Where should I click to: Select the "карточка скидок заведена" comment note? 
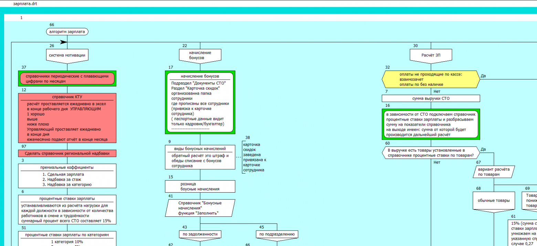(x=255, y=157)
